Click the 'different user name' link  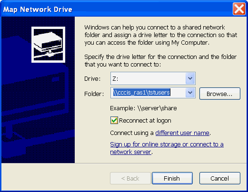tap(182, 133)
